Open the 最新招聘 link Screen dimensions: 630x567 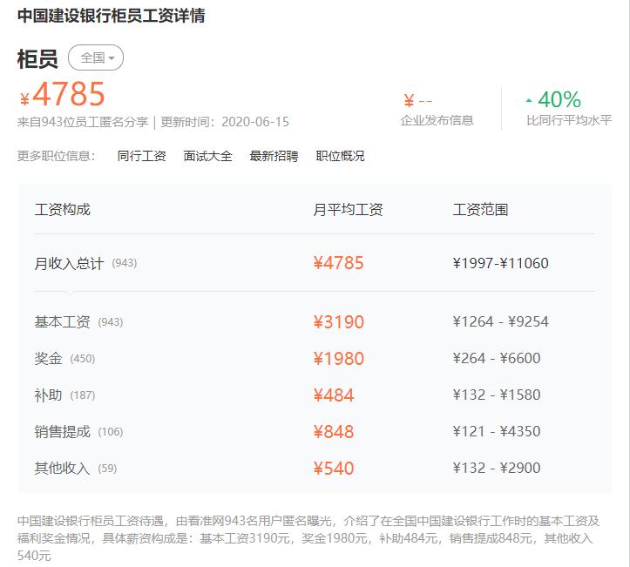tap(274, 156)
